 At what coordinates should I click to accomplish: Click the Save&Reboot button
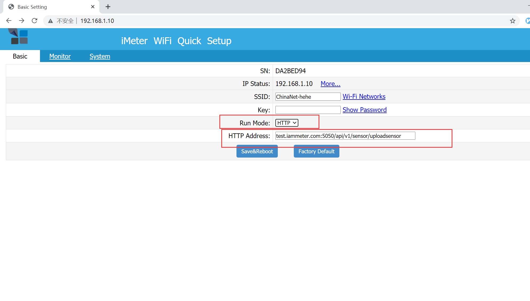tap(257, 151)
